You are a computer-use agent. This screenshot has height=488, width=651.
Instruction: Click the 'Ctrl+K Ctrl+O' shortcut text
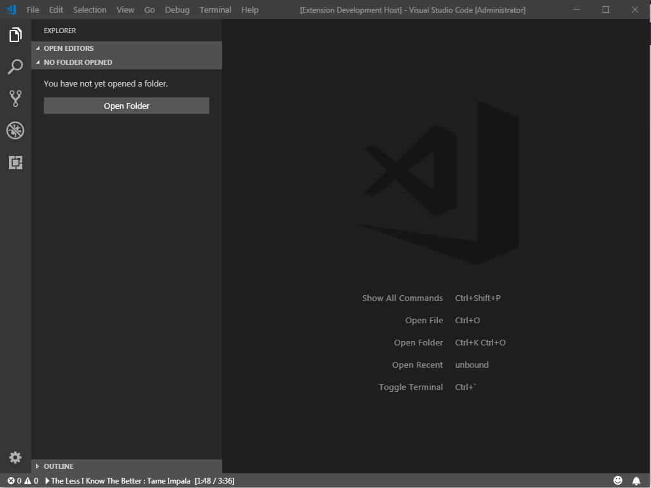pyautogui.click(x=480, y=343)
